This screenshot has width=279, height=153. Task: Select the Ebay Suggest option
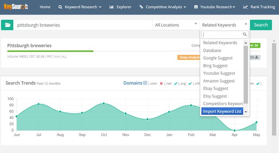pyautogui.click(x=222, y=88)
